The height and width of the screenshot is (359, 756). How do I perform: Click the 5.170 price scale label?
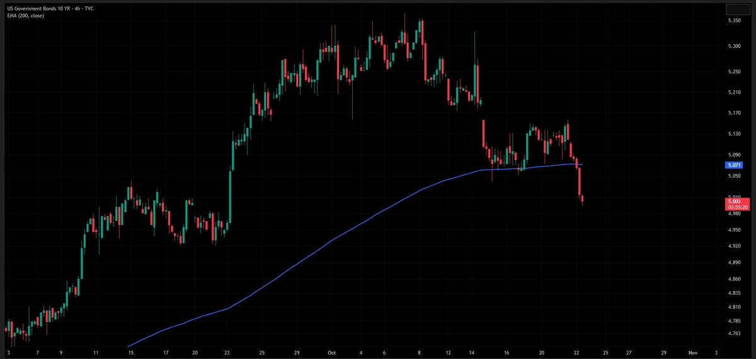pyautogui.click(x=734, y=113)
